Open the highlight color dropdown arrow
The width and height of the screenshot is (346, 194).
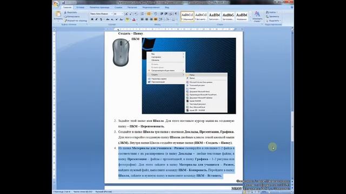pyautogui.click(x=130, y=19)
